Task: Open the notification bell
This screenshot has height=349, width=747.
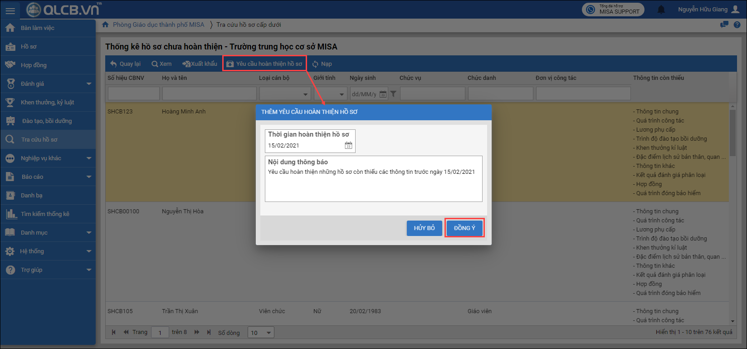Action: click(x=661, y=10)
